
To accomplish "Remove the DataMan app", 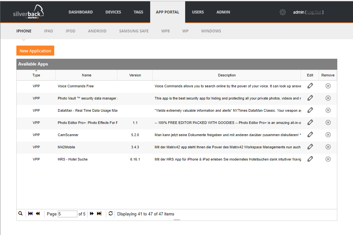I will click(x=328, y=110).
